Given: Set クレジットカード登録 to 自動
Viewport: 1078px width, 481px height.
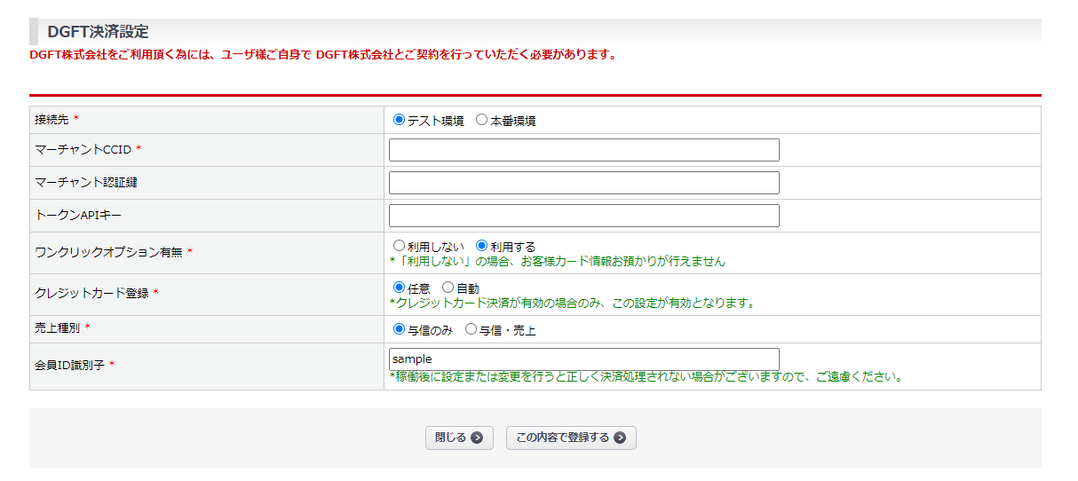Looking at the screenshot, I should [448, 288].
